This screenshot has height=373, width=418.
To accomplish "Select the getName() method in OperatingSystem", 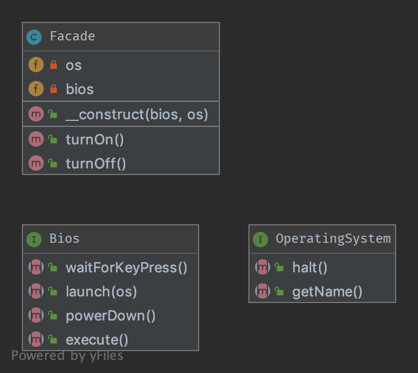I will tap(327, 292).
